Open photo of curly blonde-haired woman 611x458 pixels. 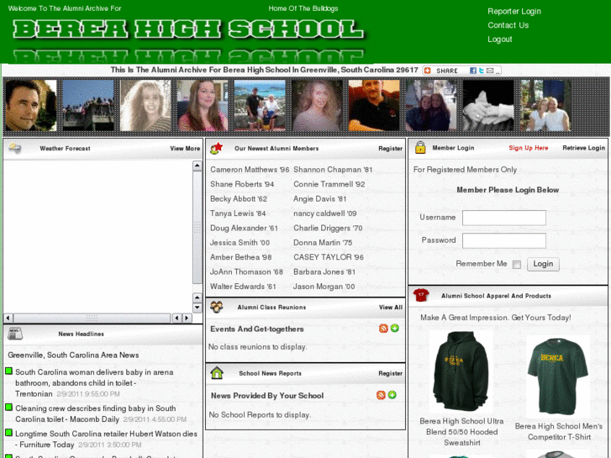coord(145,105)
